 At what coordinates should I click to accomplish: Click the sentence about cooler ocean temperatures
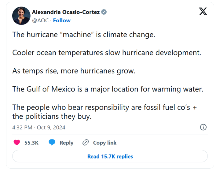[x=107, y=52]
